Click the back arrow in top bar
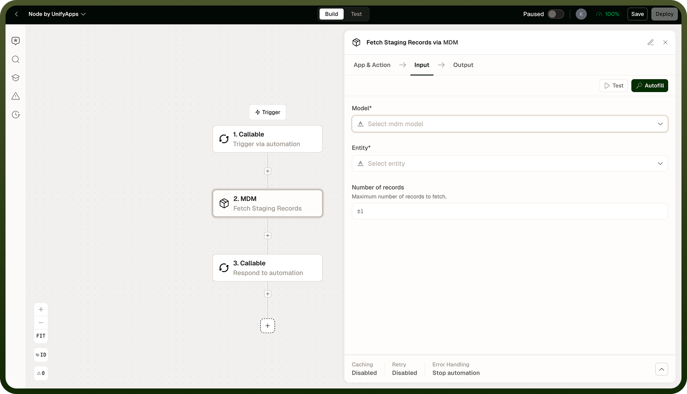 (17, 14)
